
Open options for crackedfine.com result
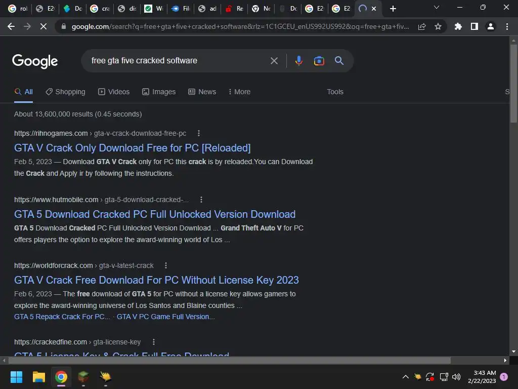(x=154, y=342)
